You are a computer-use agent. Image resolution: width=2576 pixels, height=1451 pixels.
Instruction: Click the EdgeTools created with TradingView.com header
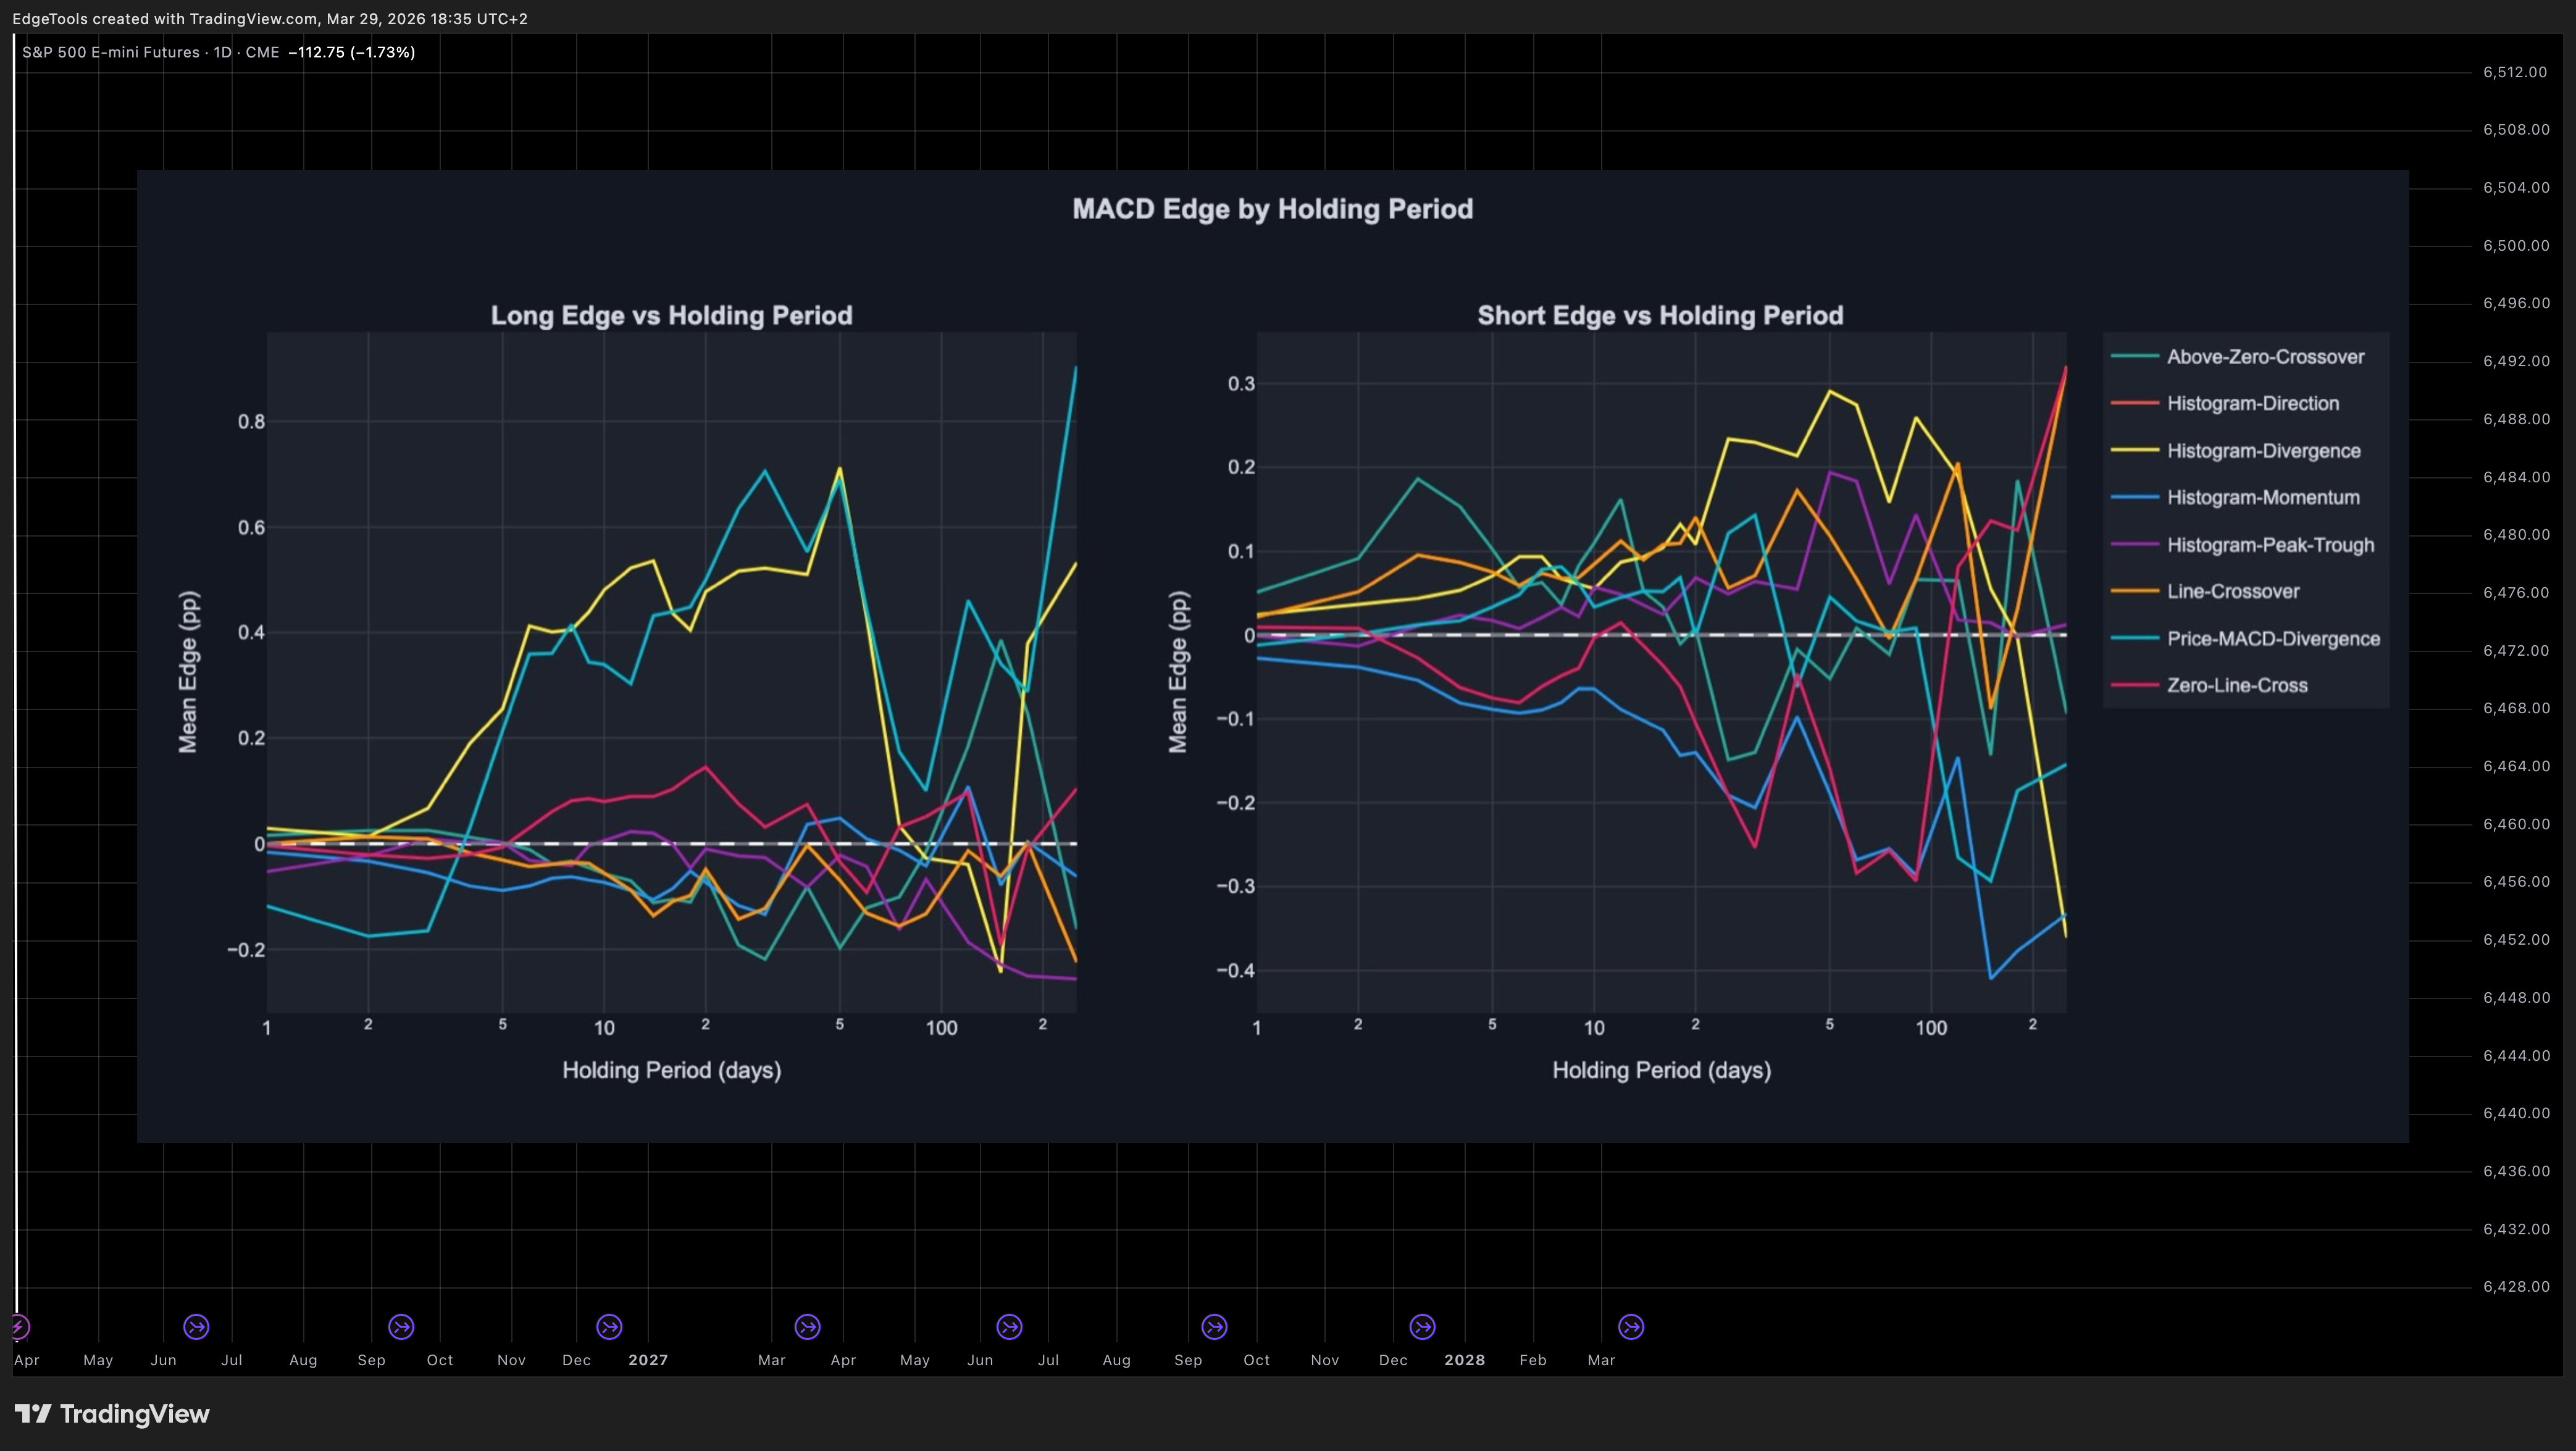point(270,19)
